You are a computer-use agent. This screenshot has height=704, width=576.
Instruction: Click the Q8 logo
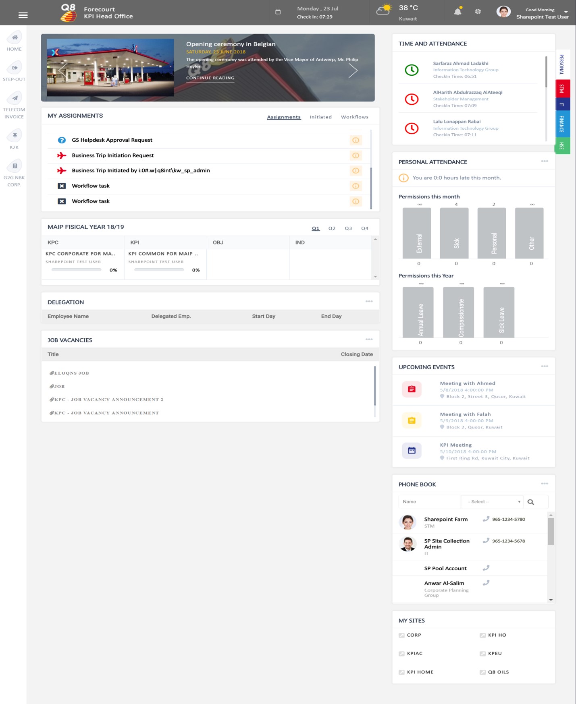(x=69, y=12)
